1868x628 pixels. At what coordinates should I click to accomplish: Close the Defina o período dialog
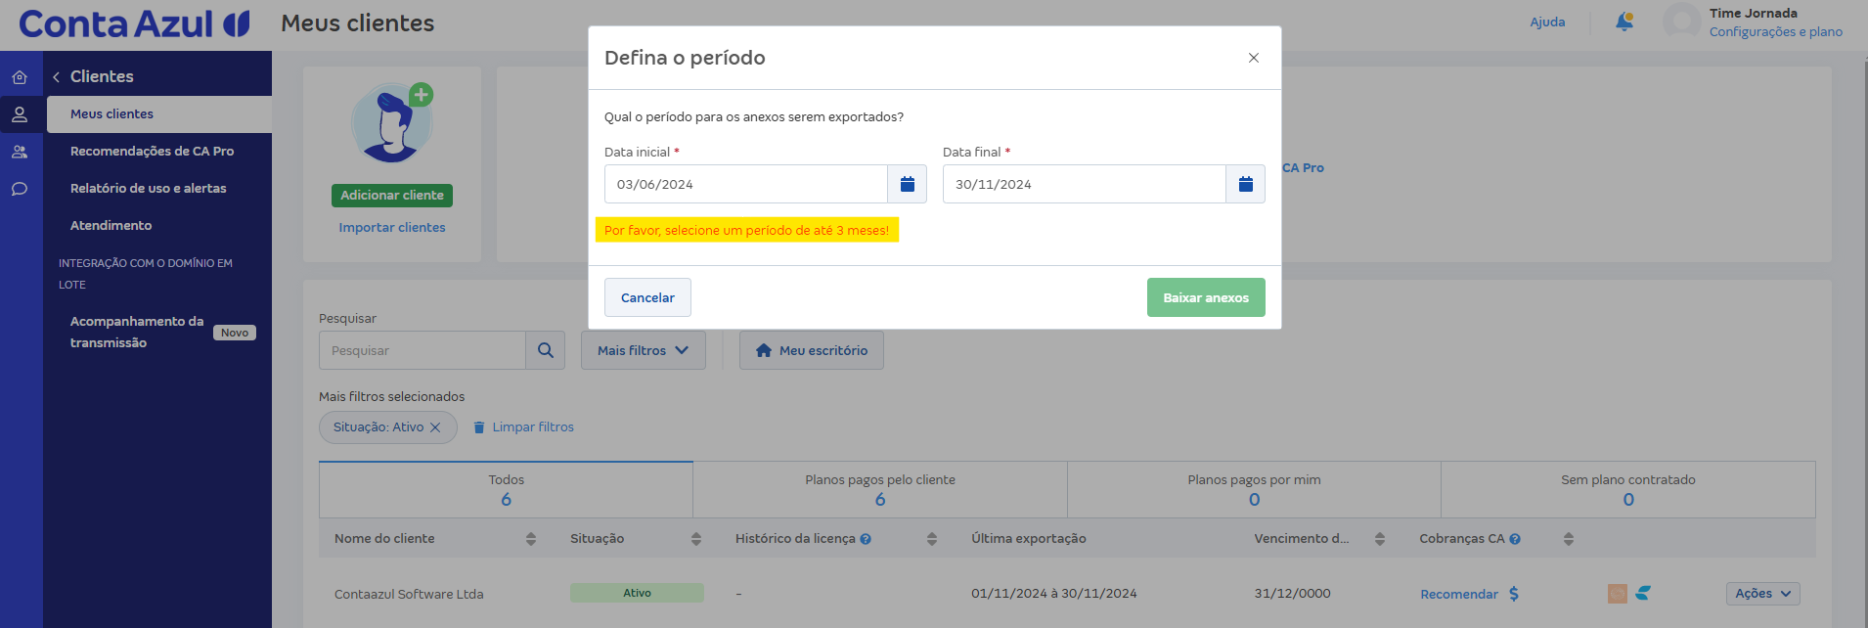pyautogui.click(x=1253, y=58)
